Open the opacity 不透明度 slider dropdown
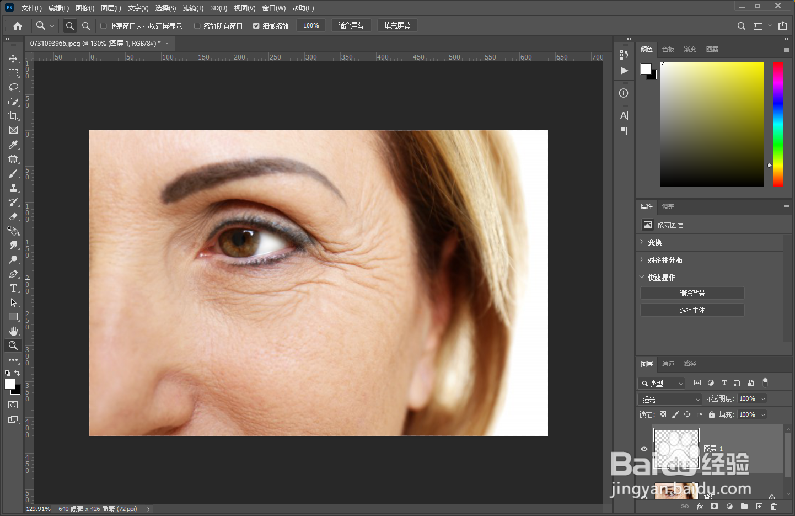 tap(764, 398)
